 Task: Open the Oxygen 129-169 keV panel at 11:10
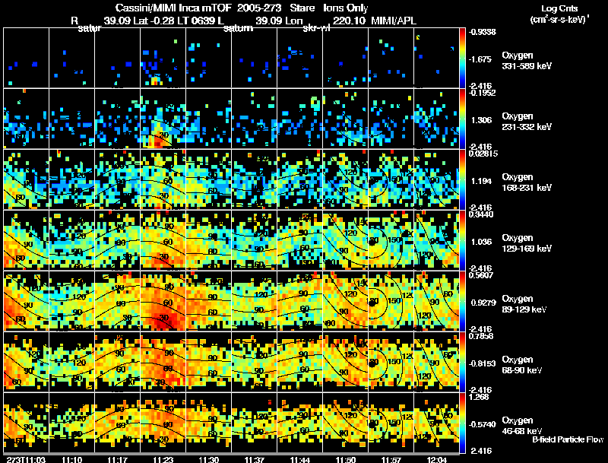(x=71, y=240)
